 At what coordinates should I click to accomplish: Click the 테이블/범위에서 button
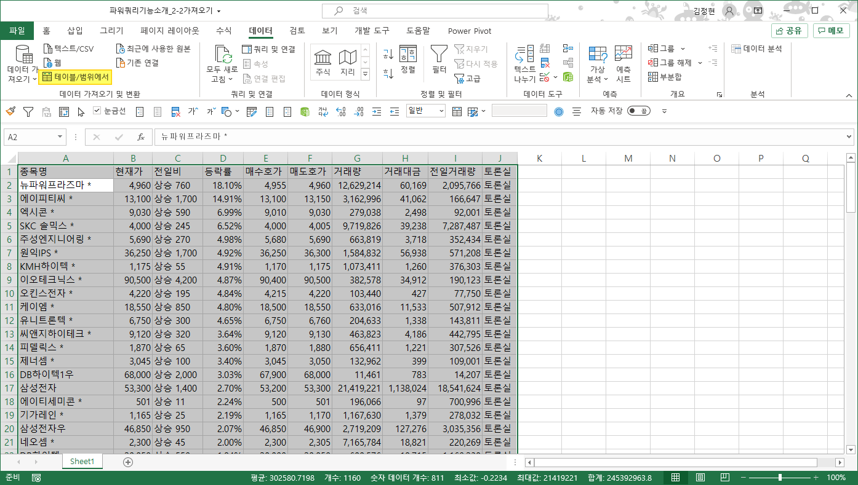point(75,77)
